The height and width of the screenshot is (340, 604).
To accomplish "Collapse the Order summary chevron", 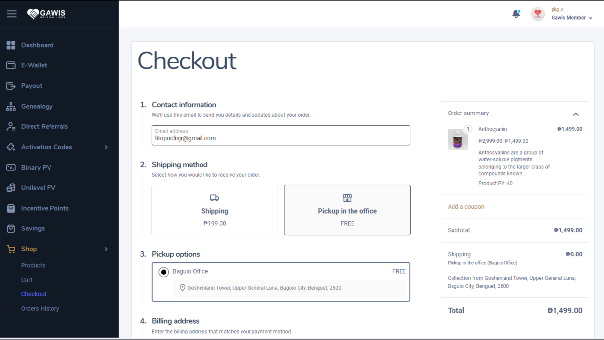I will pyautogui.click(x=575, y=114).
